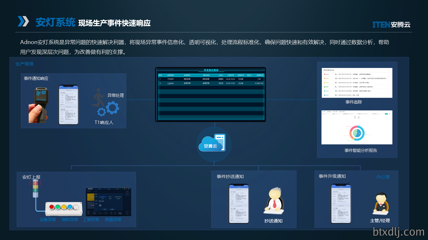The height and width of the screenshot is (240, 428).
Task: Click the 抄送通知 caption under person
Action: point(273,221)
